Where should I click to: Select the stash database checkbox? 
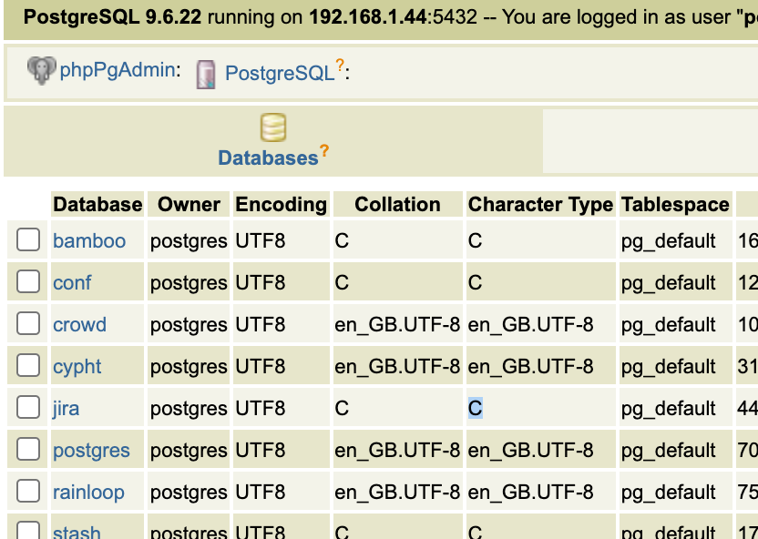coord(26,531)
